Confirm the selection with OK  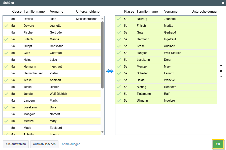[218, 144]
